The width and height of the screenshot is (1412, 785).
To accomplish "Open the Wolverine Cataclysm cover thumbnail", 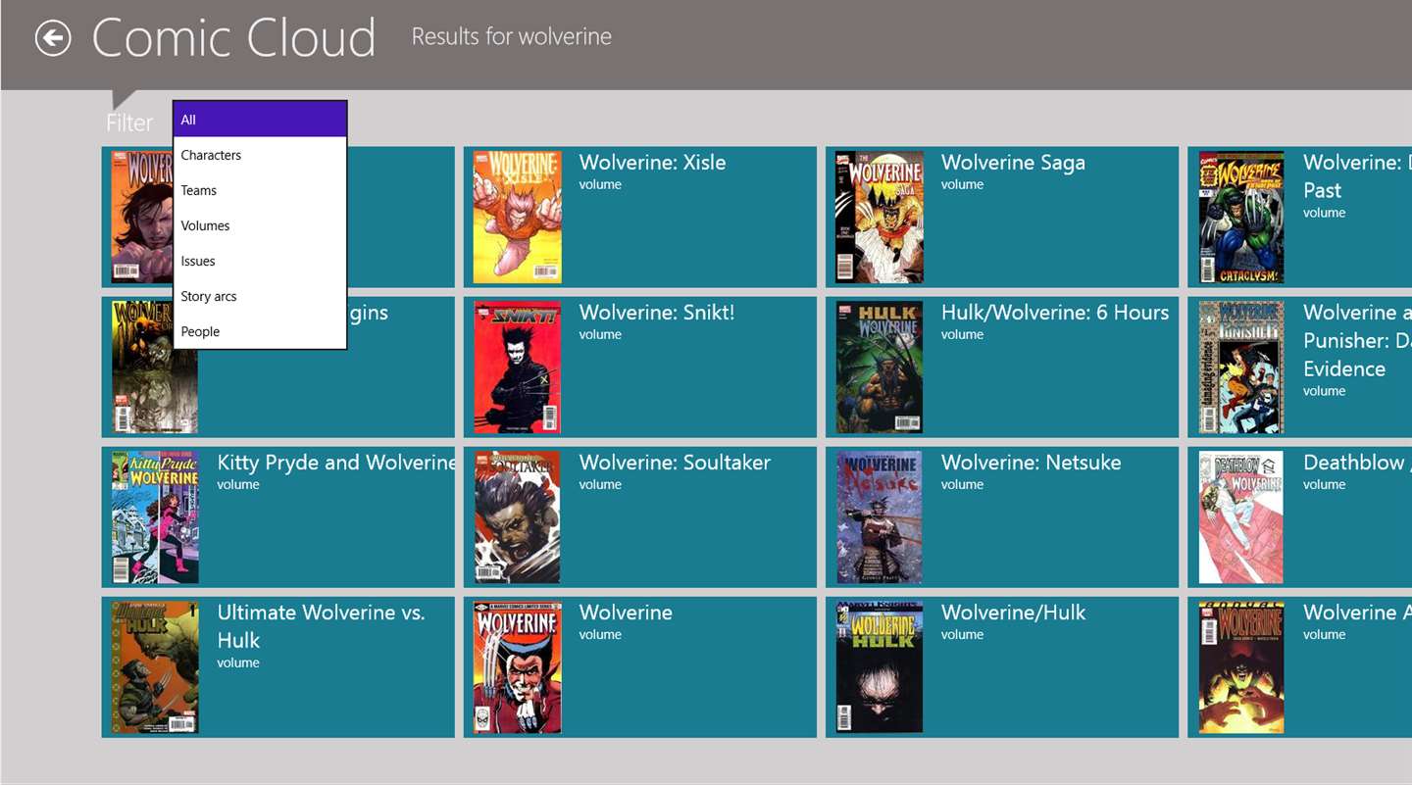I will point(1241,217).
